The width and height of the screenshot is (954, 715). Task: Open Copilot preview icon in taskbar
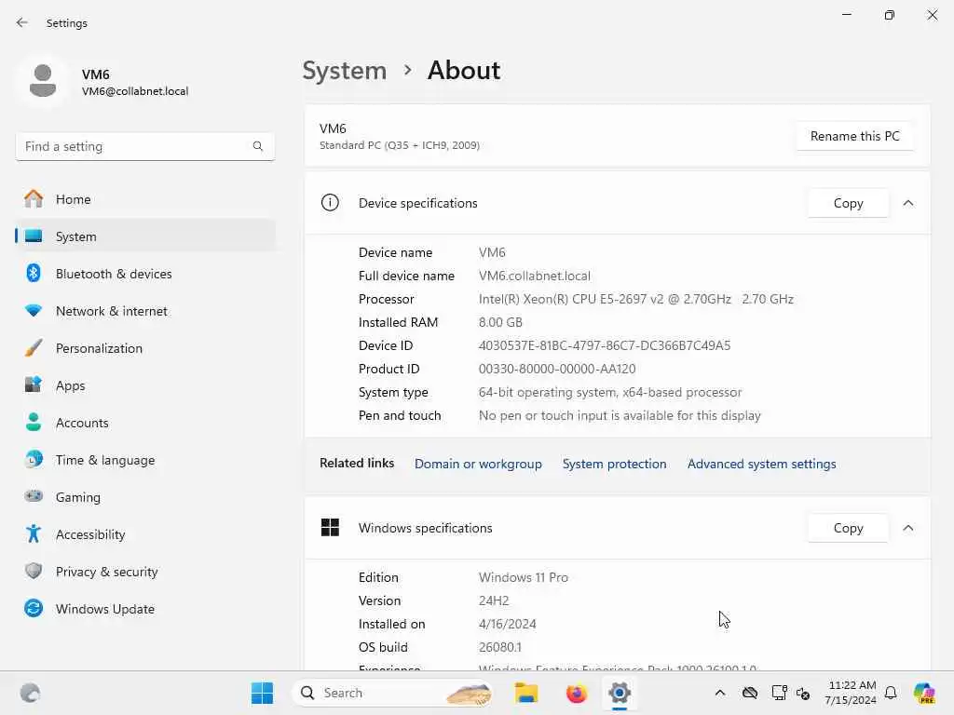[x=924, y=693]
